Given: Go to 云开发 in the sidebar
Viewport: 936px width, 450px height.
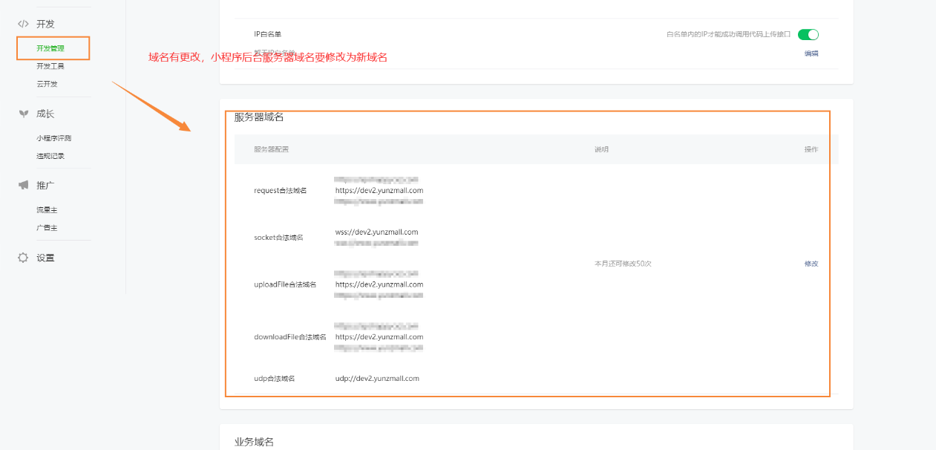Looking at the screenshot, I should pyautogui.click(x=47, y=84).
